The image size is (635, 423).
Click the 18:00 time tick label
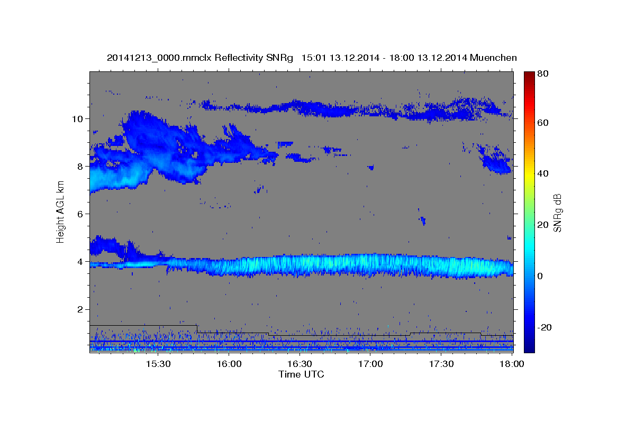(x=512, y=364)
